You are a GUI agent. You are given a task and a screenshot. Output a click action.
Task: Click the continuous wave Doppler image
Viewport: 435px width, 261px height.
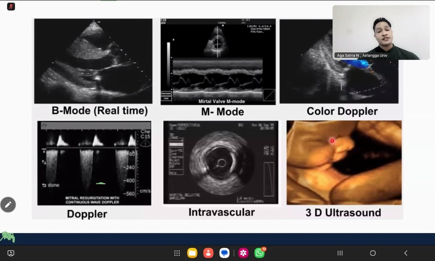[x=94, y=163]
